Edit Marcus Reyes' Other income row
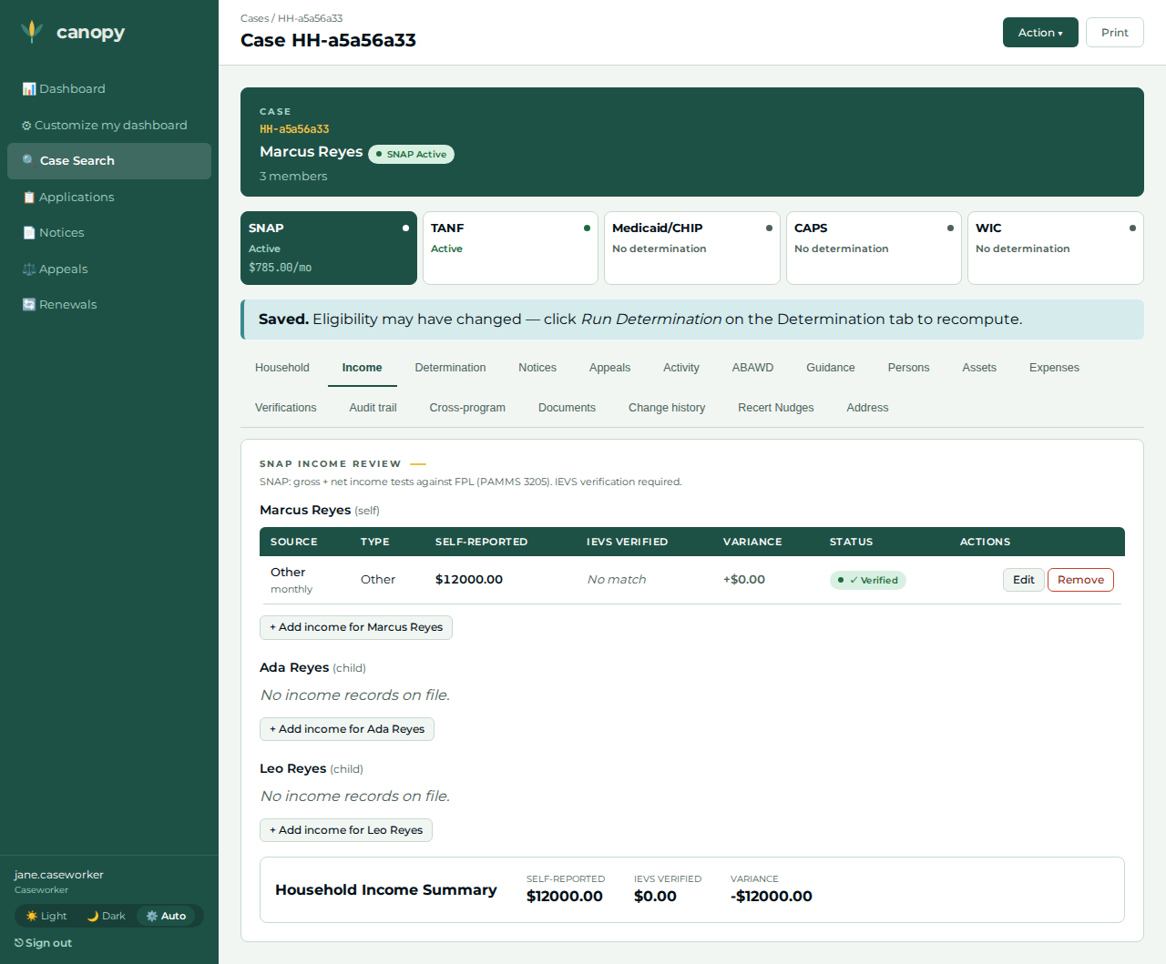Viewport: 1166px width, 964px height. (1024, 580)
